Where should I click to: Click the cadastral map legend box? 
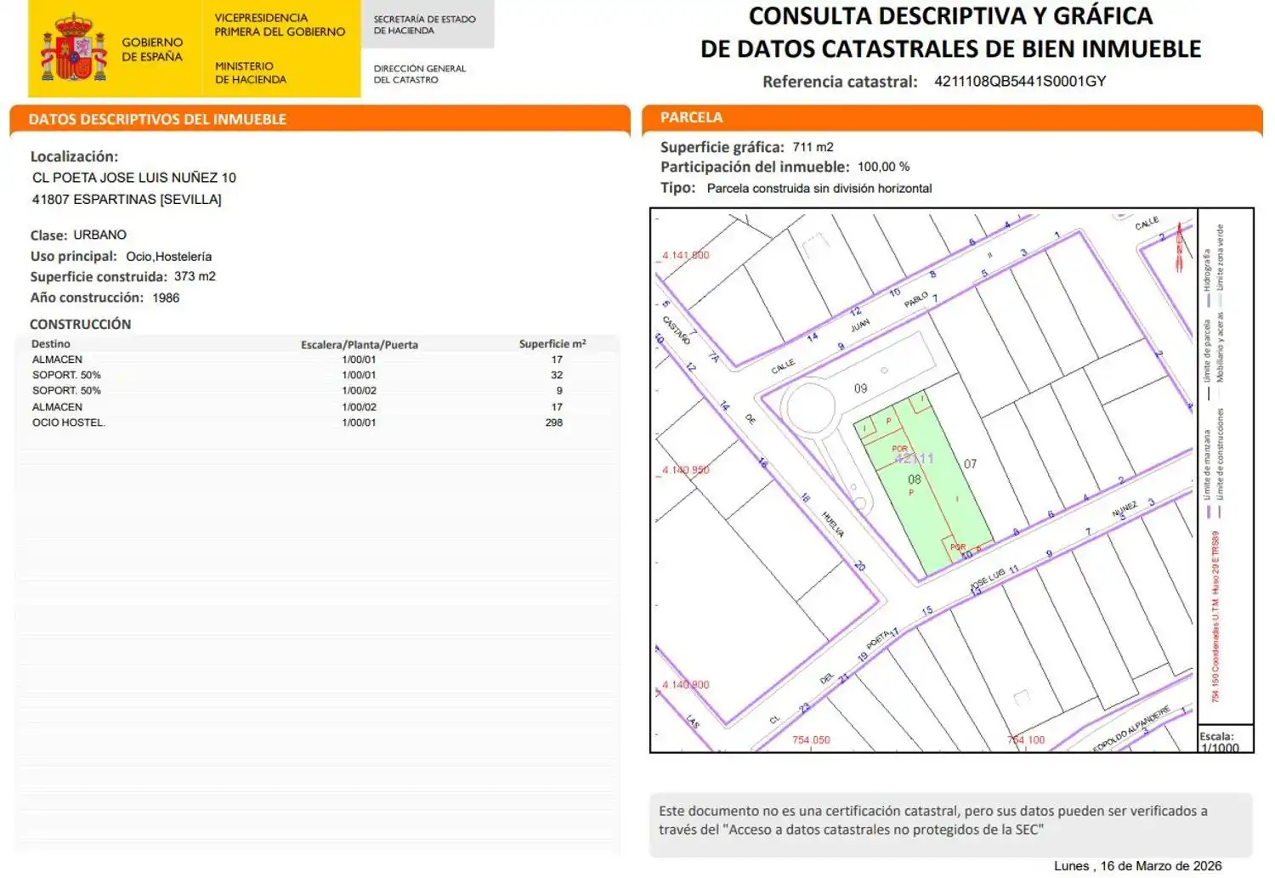(1226, 466)
